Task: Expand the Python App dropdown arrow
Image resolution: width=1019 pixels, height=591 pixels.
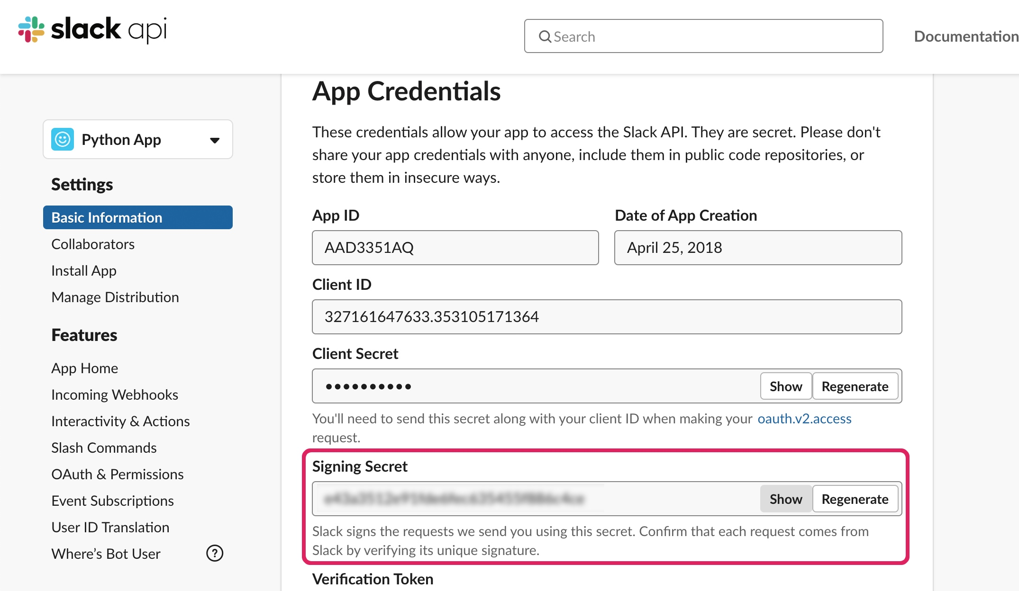Action: (x=215, y=140)
